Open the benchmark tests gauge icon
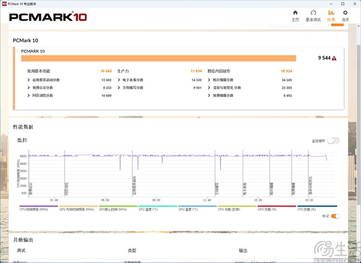361x263 pixels. [313, 12]
